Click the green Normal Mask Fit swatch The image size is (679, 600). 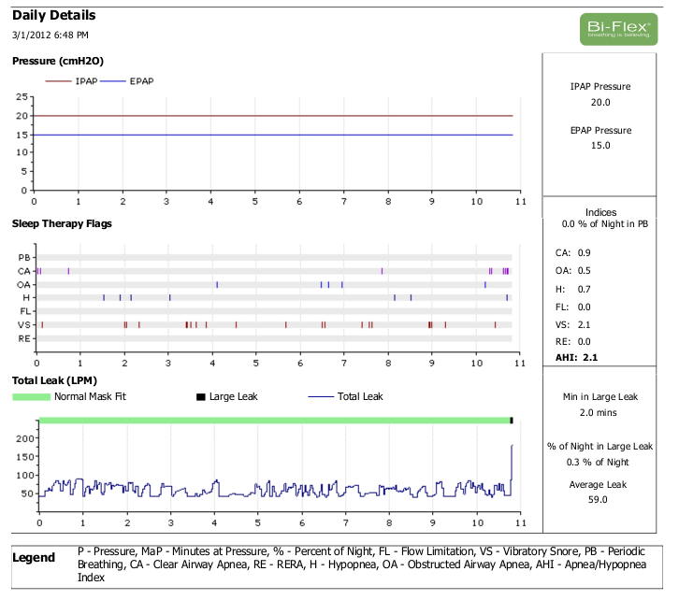[x=31, y=396]
